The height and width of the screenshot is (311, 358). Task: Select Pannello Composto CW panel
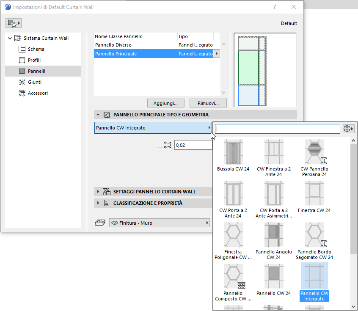[233, 283]
